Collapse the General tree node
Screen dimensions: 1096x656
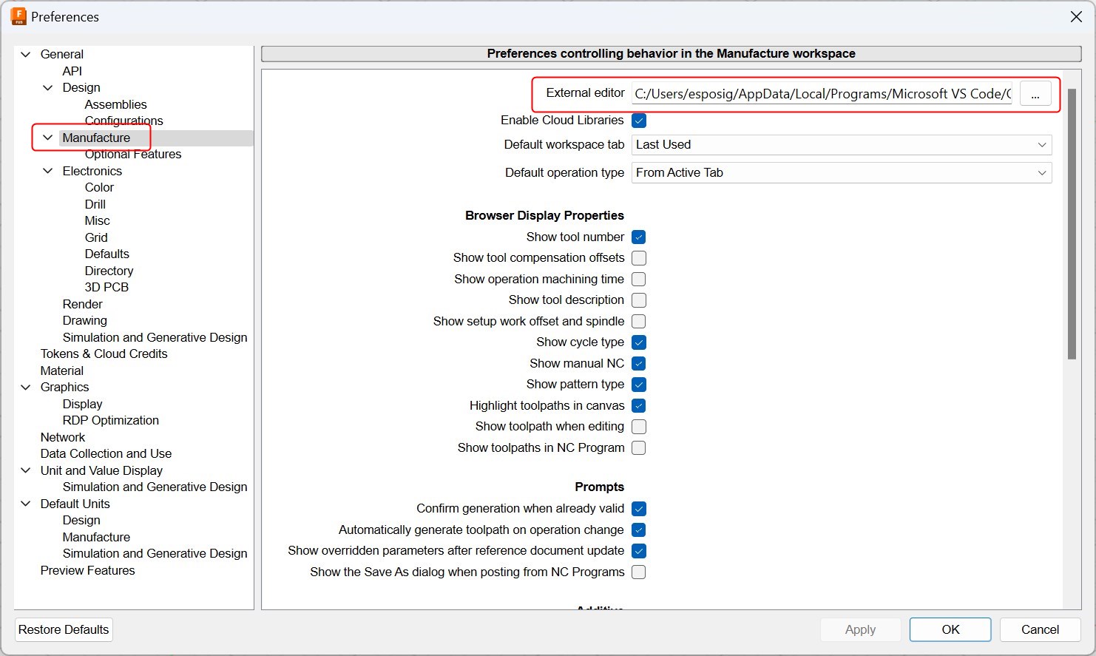point(26,54)
